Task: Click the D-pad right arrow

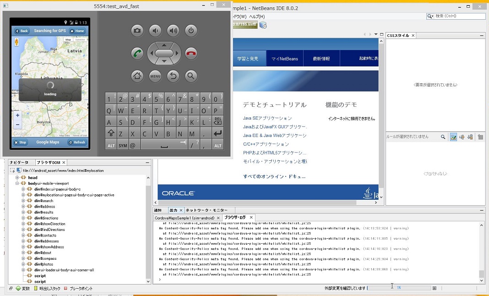Action: pyautogui.click(x=177, y=54)
